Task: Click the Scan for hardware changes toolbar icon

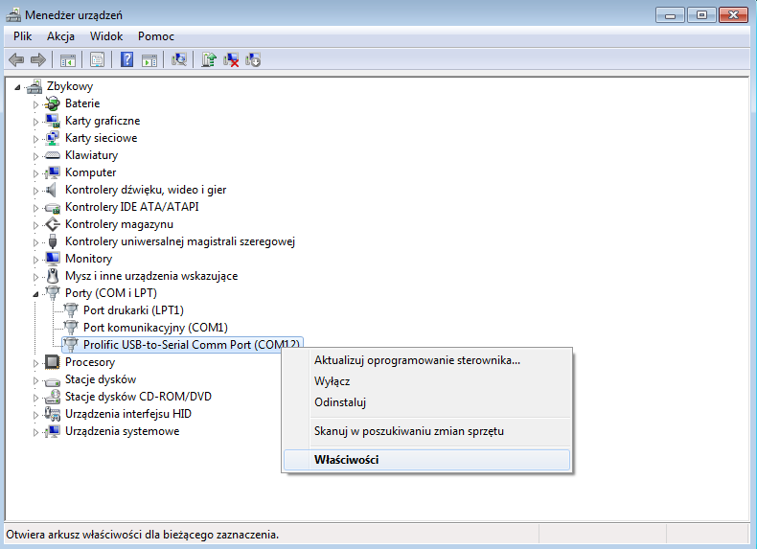Action: click(178, 59)
